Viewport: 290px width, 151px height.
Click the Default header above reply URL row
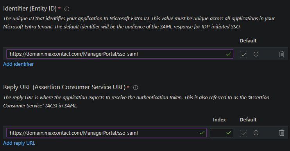(248, 120)
